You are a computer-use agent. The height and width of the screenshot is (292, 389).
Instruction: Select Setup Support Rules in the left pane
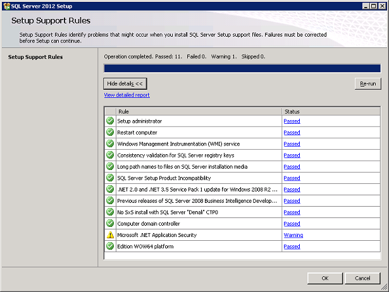click(35, 57)
